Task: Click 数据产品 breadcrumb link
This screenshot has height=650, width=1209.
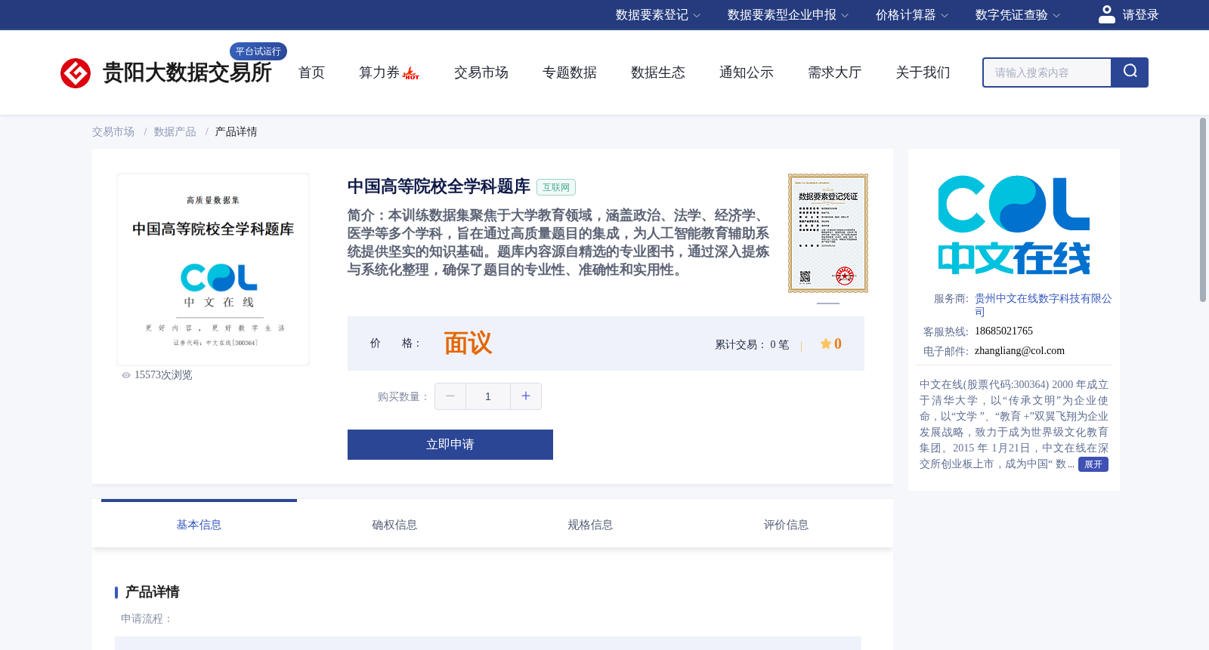Action: pyautogui.click(x=175, y=132)
